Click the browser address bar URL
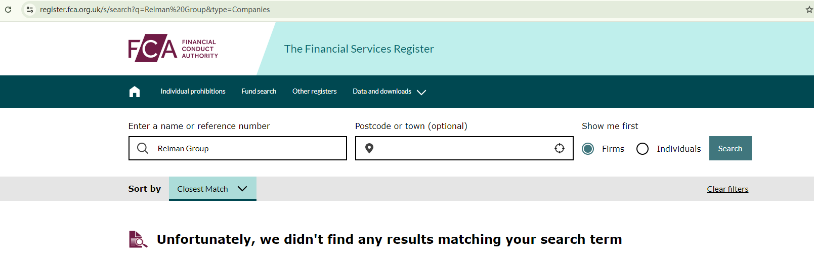Screen dimensions: 814x257 click(155, 10)
